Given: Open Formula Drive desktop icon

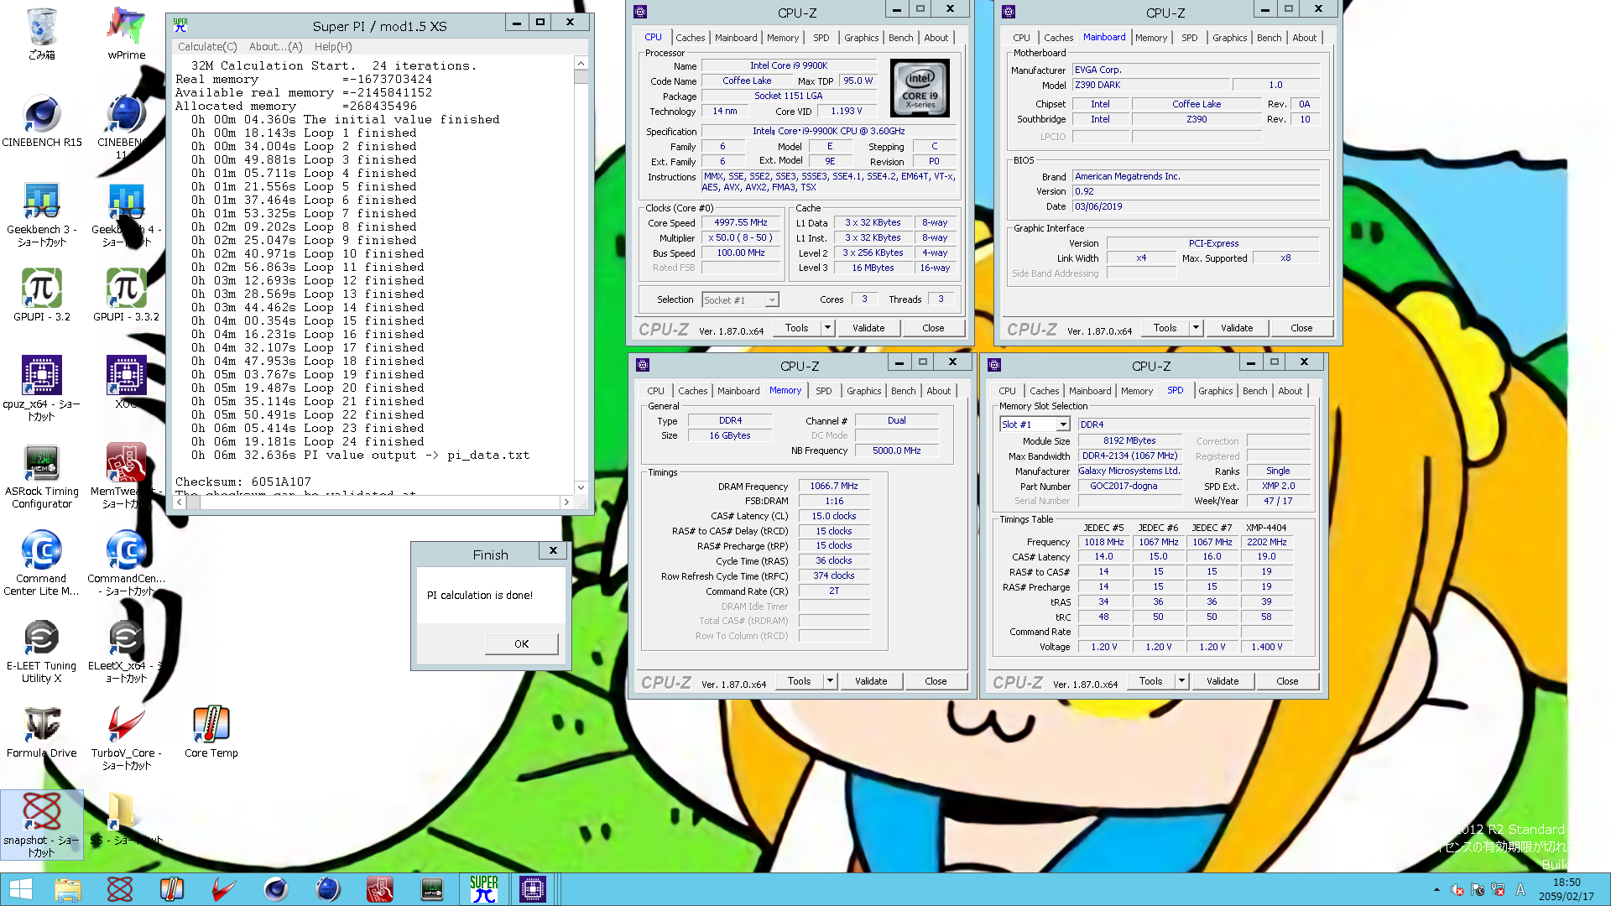Looking at the screenshot, I should [42, 732].
